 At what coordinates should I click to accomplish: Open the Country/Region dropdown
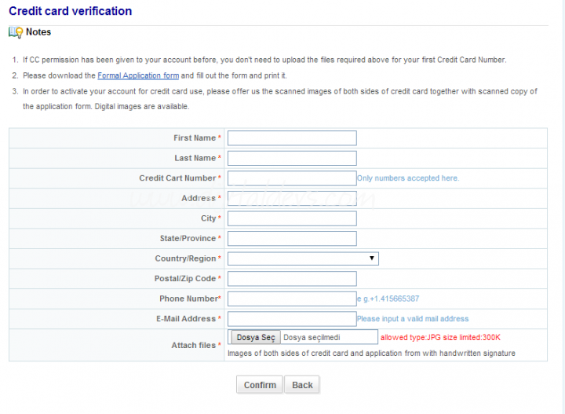click(x=303, y=258)
